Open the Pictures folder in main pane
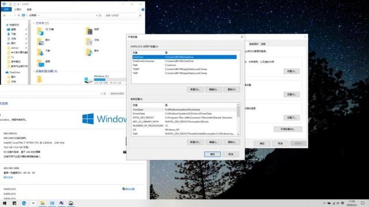This screenshot has width=369, height=207. coord(44,41)
